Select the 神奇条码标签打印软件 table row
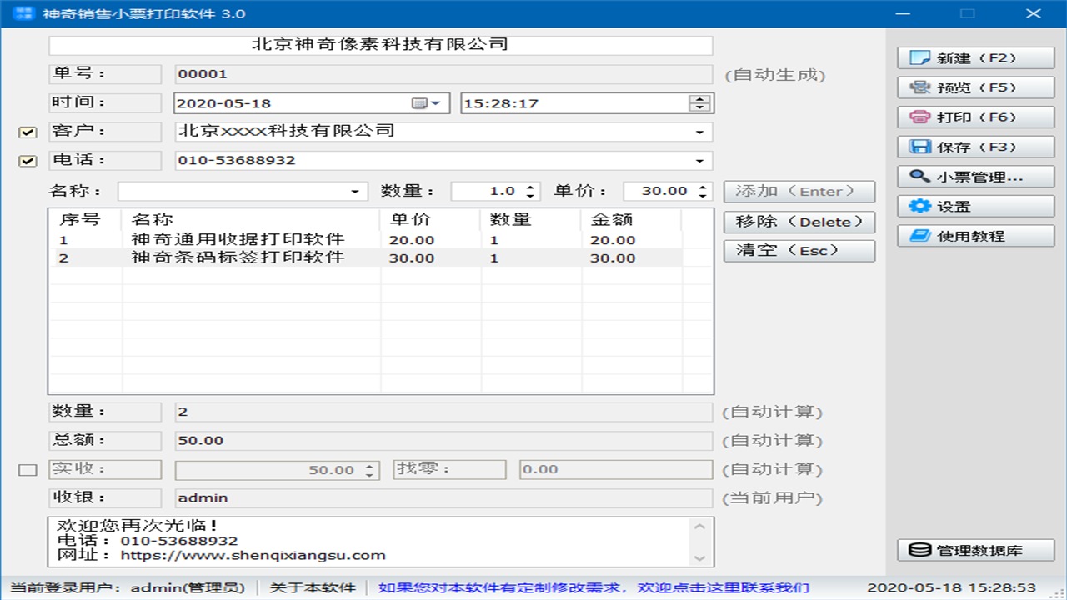 pos(238,258)
